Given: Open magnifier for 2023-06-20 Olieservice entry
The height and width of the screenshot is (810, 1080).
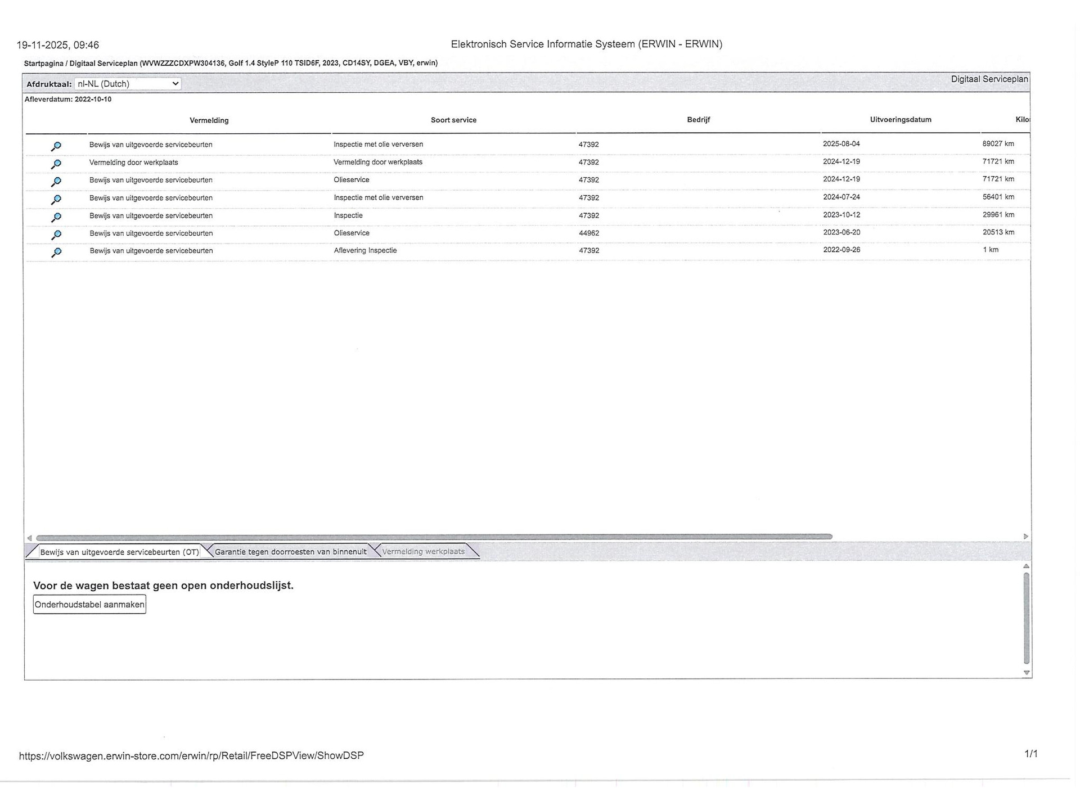Looking at the screenshot, I should [x=56, y=235].
